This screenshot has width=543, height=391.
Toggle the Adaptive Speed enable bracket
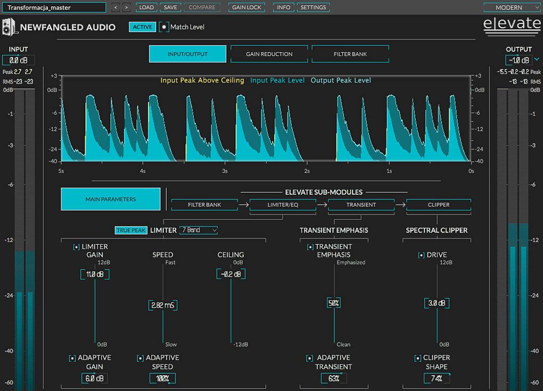point(140,358)
